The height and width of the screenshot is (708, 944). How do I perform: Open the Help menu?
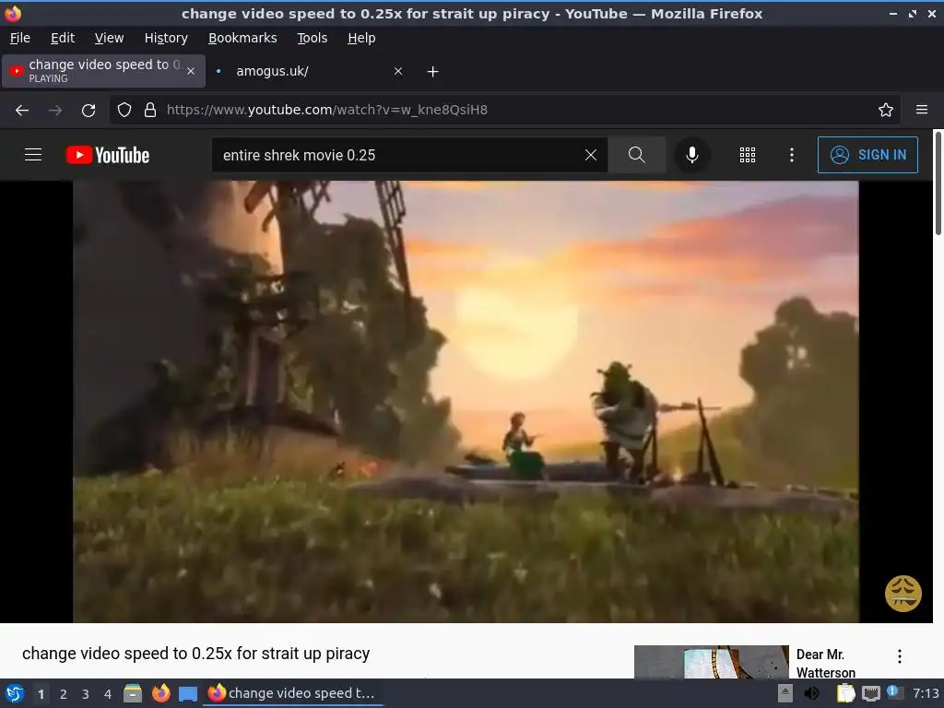pos(361,38)
